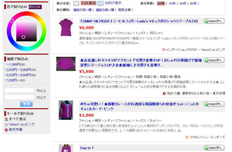Select the catalog view icon

(100, 3)
